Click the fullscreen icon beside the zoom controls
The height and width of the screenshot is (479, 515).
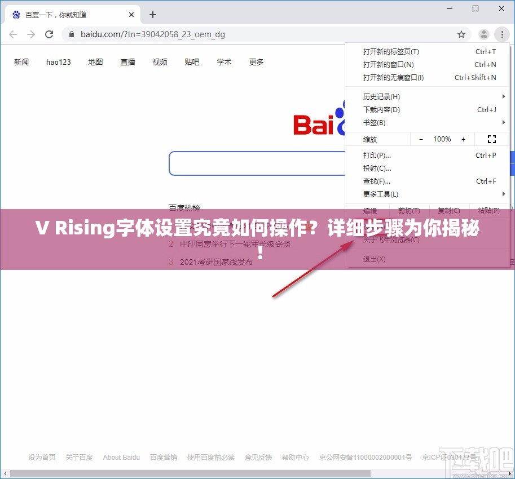(x=491, y=139)
